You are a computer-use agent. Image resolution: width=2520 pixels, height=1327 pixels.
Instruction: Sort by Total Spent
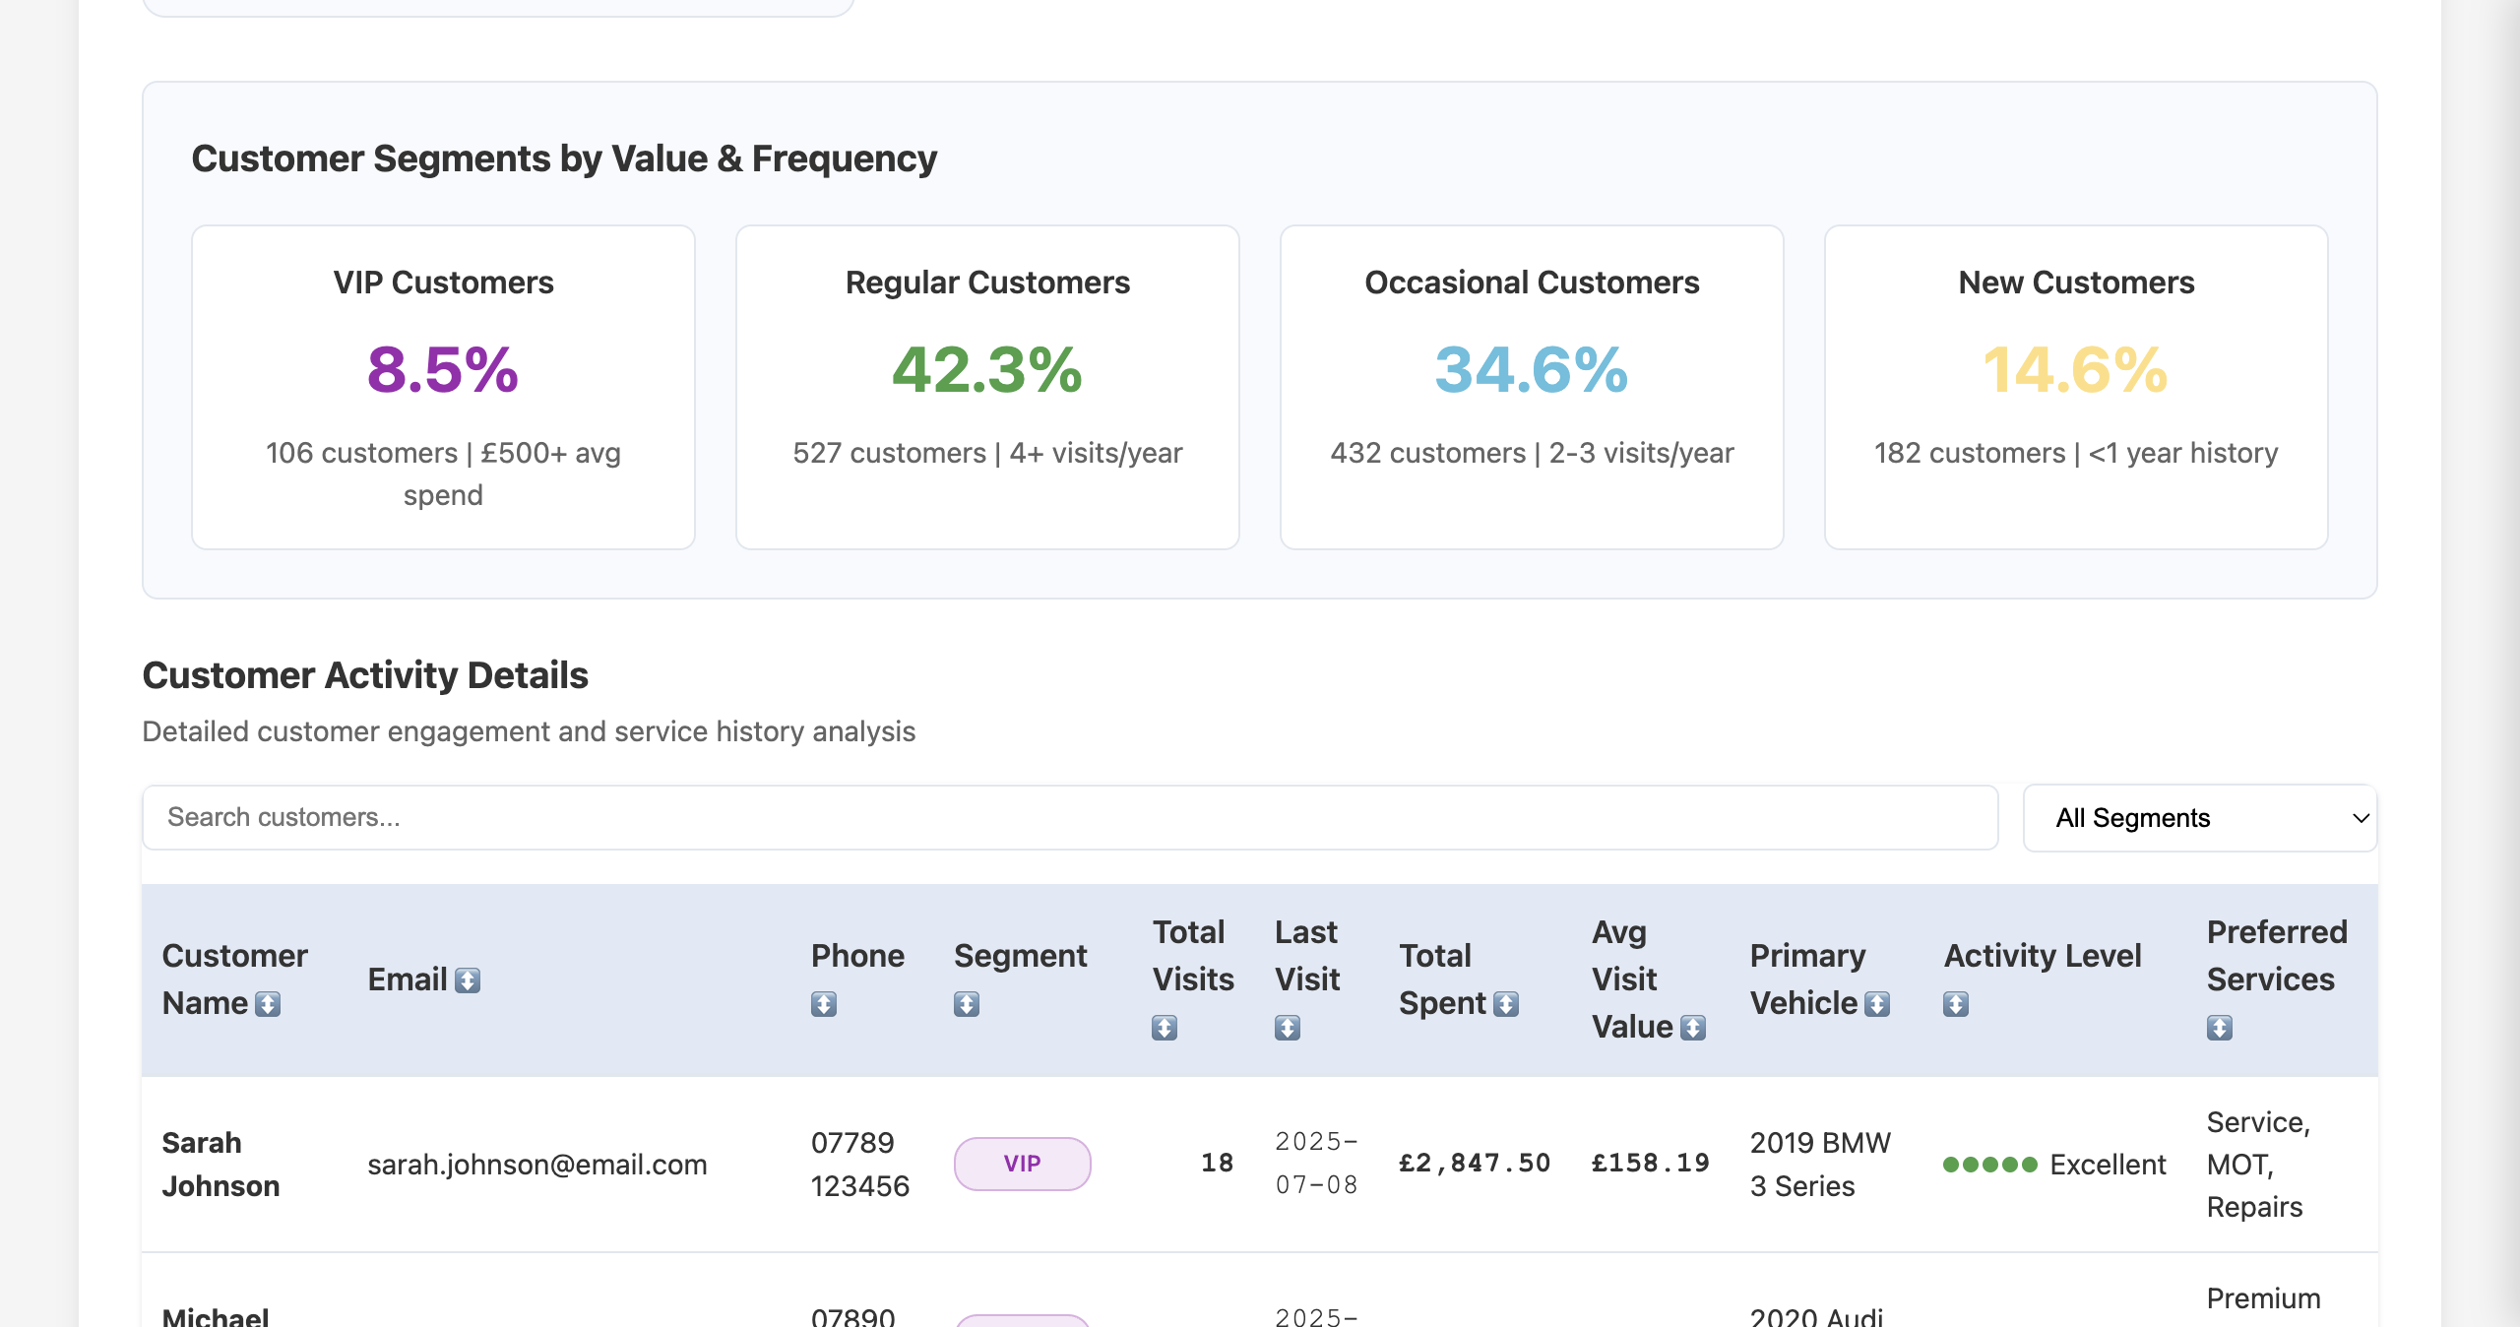pos(1505,1005)
